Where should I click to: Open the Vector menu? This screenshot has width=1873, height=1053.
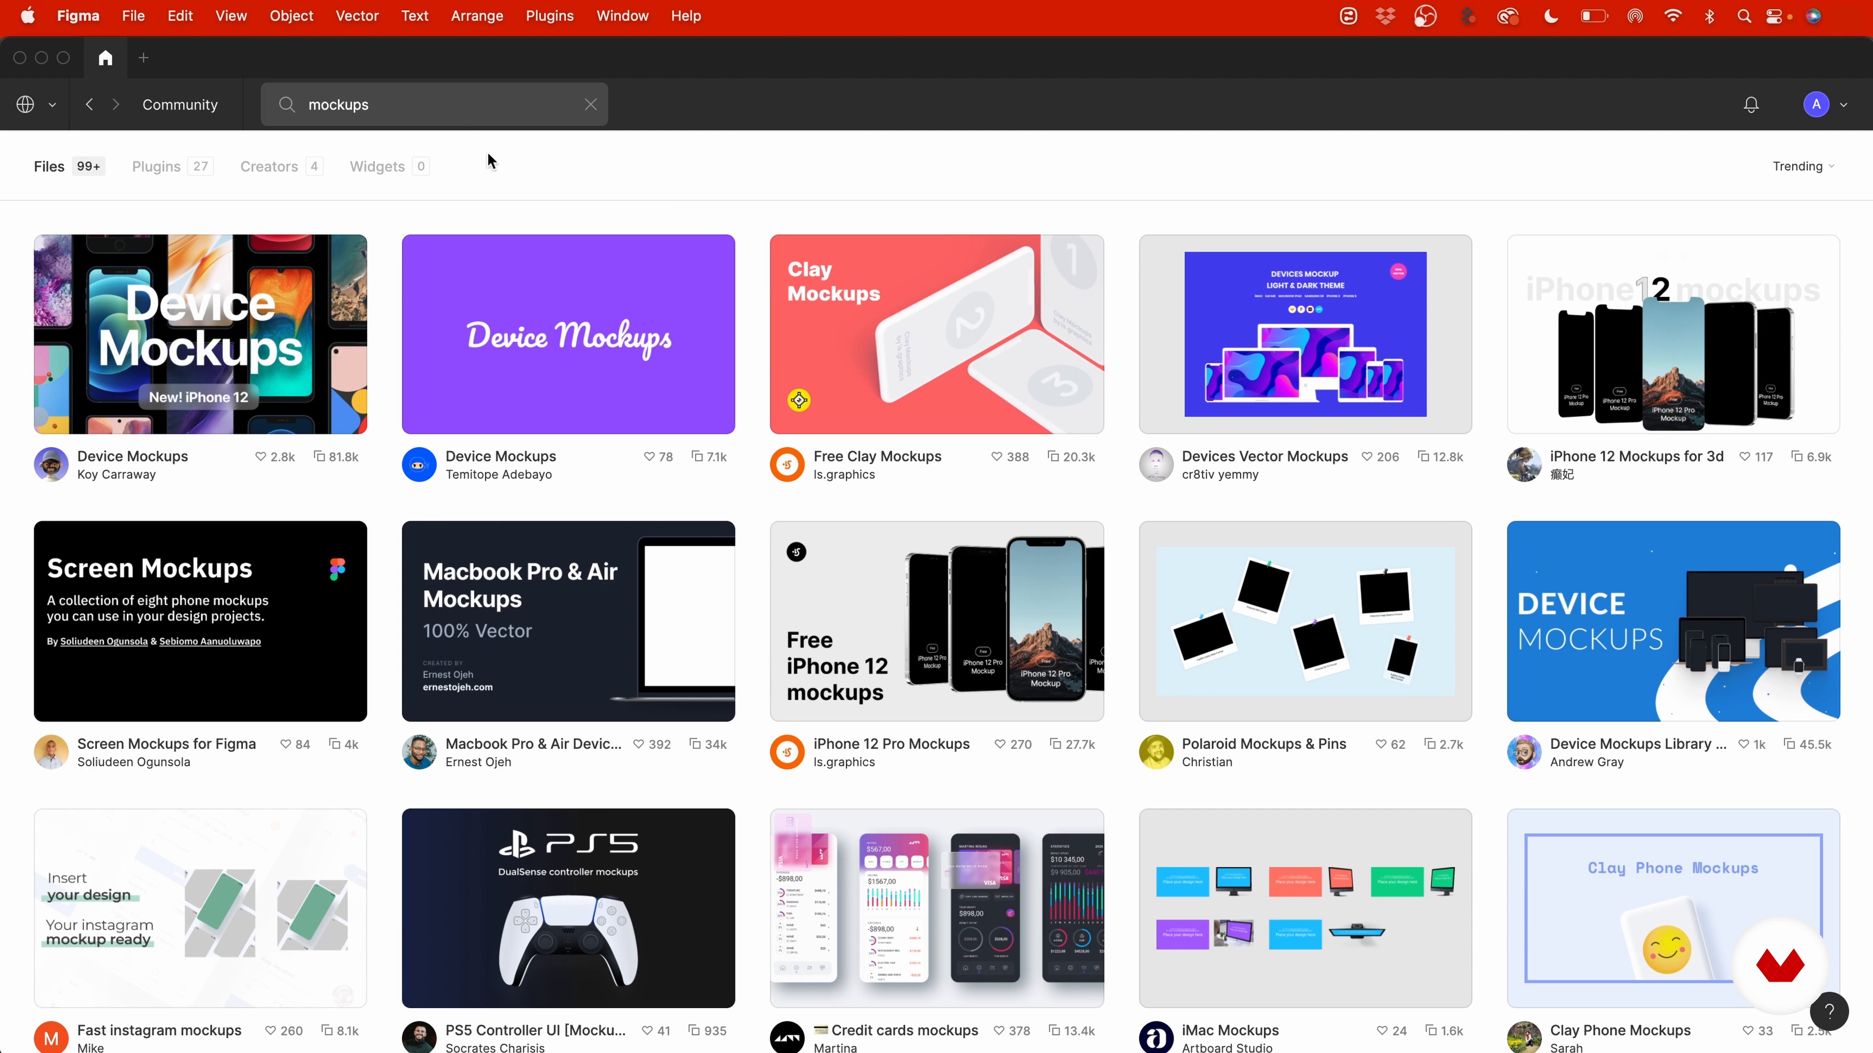[x=357, y=16]
